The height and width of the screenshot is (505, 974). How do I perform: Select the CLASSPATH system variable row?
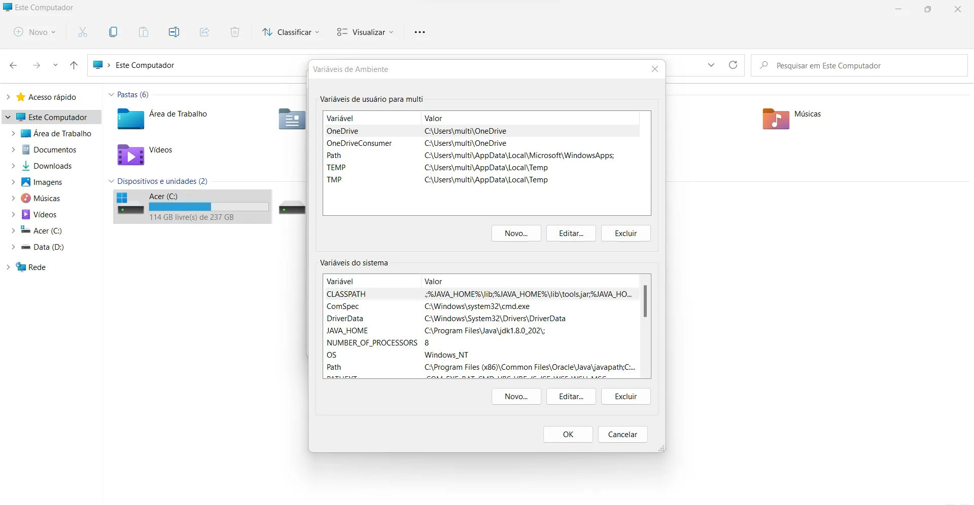click(x=481, y=294)
